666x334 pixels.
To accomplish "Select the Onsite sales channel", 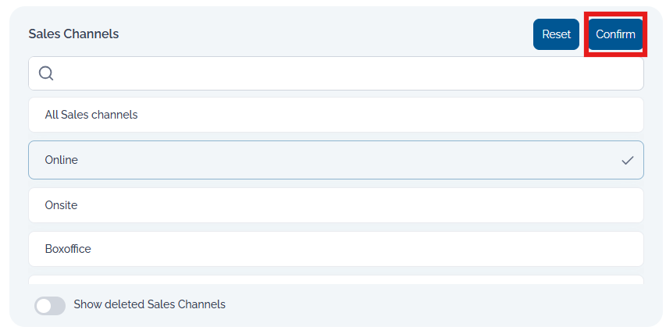I will tap(336, 205).
